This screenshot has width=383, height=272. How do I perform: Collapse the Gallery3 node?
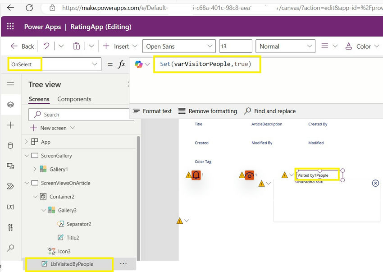click(x=44, y=210)
